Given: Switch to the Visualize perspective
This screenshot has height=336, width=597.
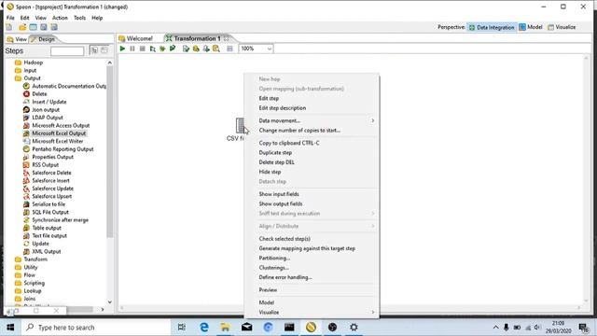Looking at the screenshot, I should [x=562, y=27].
